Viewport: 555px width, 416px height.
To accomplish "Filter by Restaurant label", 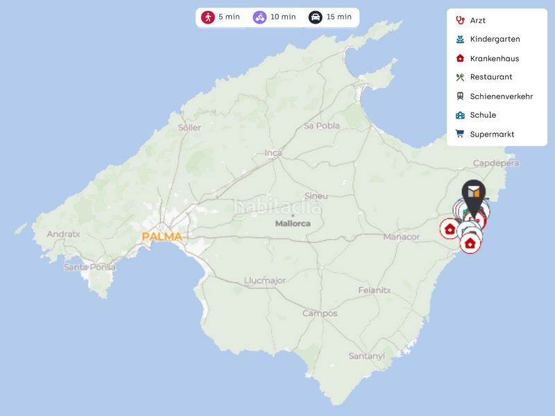I will tap(491, 77).
